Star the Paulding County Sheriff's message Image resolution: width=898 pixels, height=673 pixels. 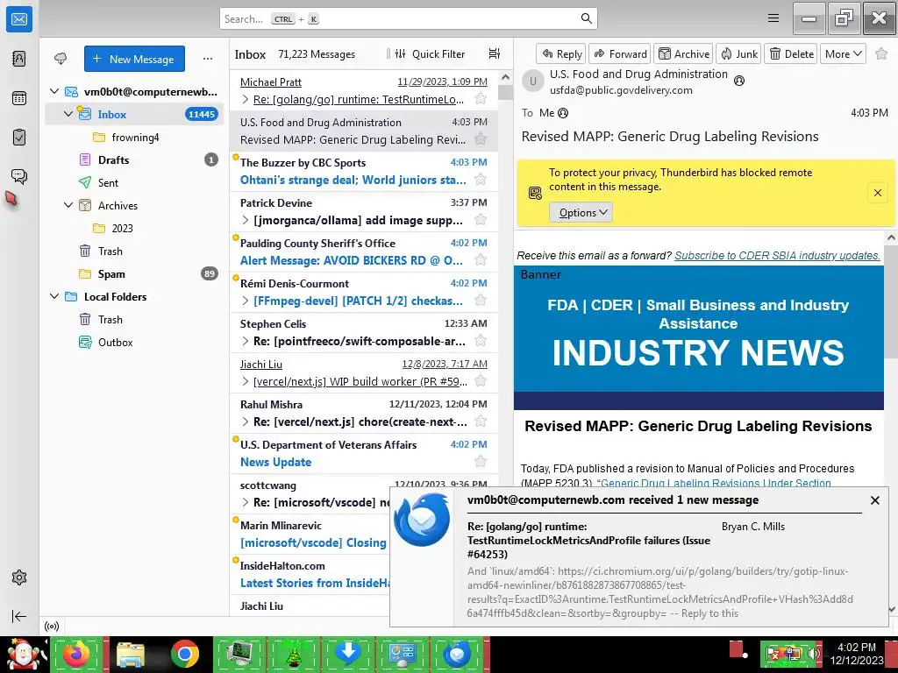[x=481, y=259]
